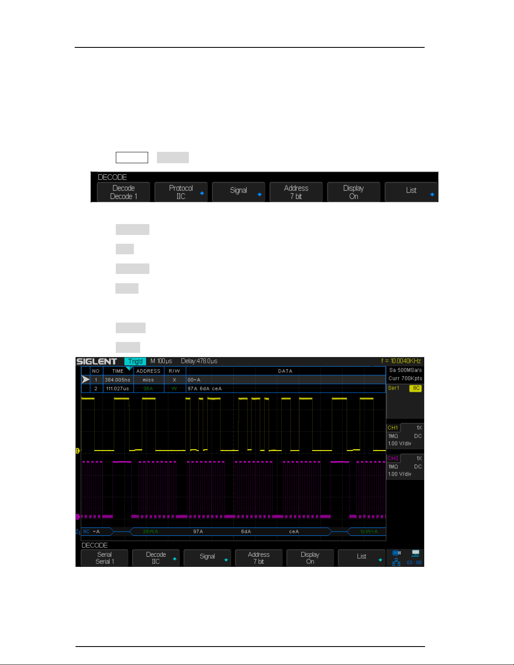Click the 38A address cell in row 2

pos(148,389)
